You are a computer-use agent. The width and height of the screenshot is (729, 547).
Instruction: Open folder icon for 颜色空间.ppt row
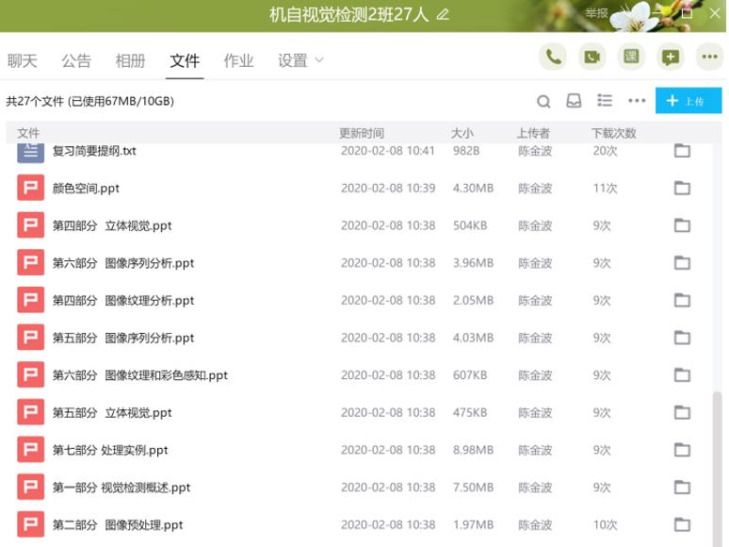click(x=682, y=189)
